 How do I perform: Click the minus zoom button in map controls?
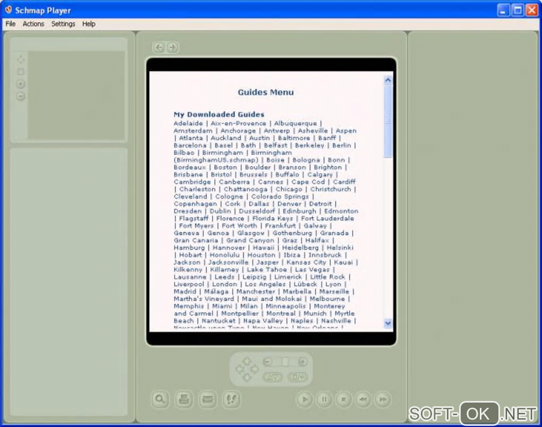click(267, 362)
